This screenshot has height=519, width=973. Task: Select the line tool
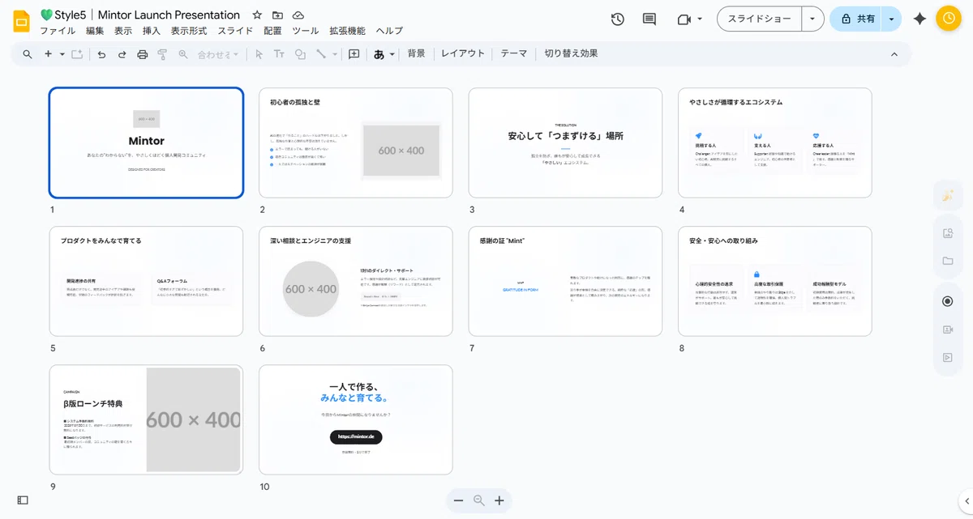(321, 54)
